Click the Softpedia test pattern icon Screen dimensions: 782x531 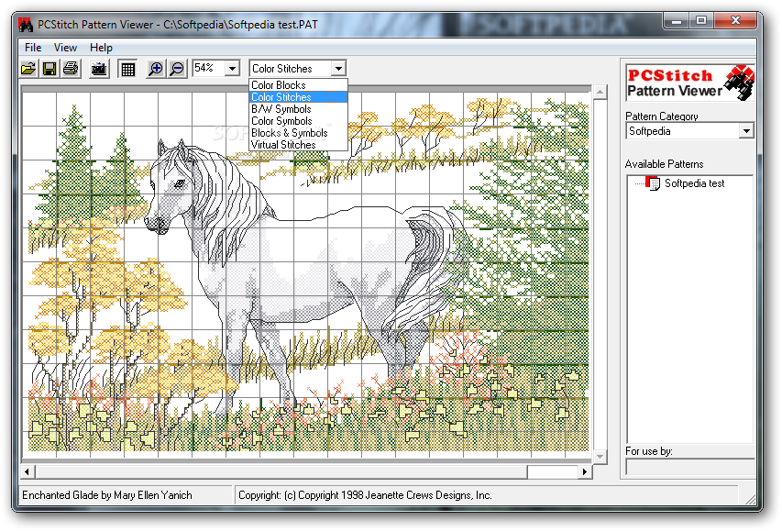pos(653,183)
